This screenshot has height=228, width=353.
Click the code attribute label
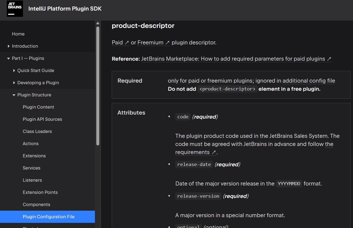183,117
